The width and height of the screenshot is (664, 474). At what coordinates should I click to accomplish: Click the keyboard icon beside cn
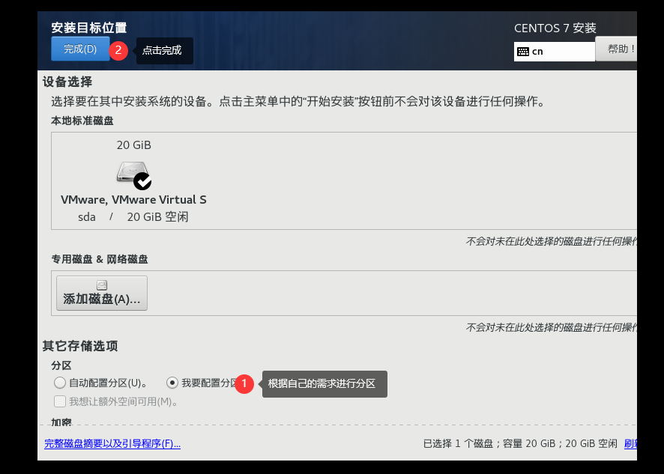(523, 52)
